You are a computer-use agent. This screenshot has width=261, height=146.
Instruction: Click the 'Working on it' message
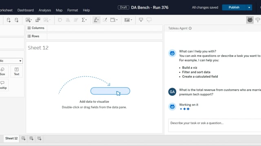pyautogui.click(x=188, y=105)
